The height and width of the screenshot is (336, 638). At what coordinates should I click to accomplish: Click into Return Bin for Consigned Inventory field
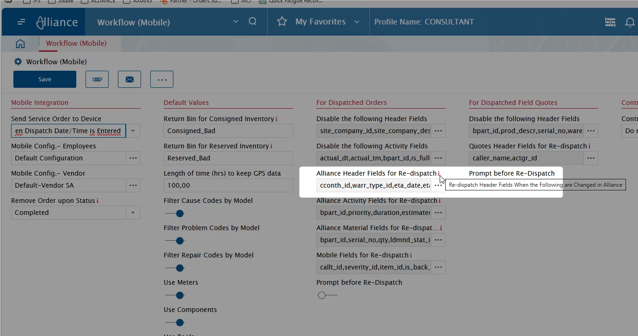click(228, 131)
